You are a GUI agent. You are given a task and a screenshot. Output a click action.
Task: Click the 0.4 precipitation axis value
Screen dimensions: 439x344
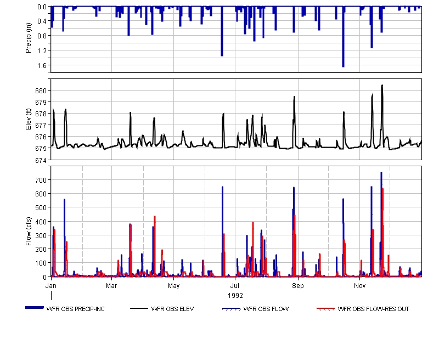click(42, 21)
